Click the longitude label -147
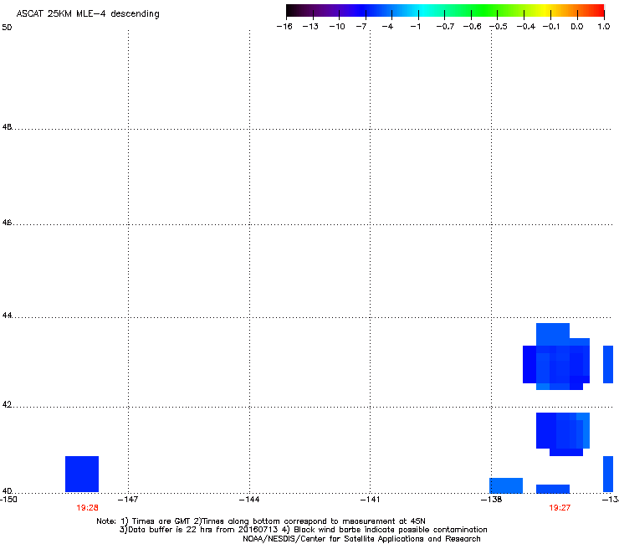619x544 pixels. pos(128,500)
